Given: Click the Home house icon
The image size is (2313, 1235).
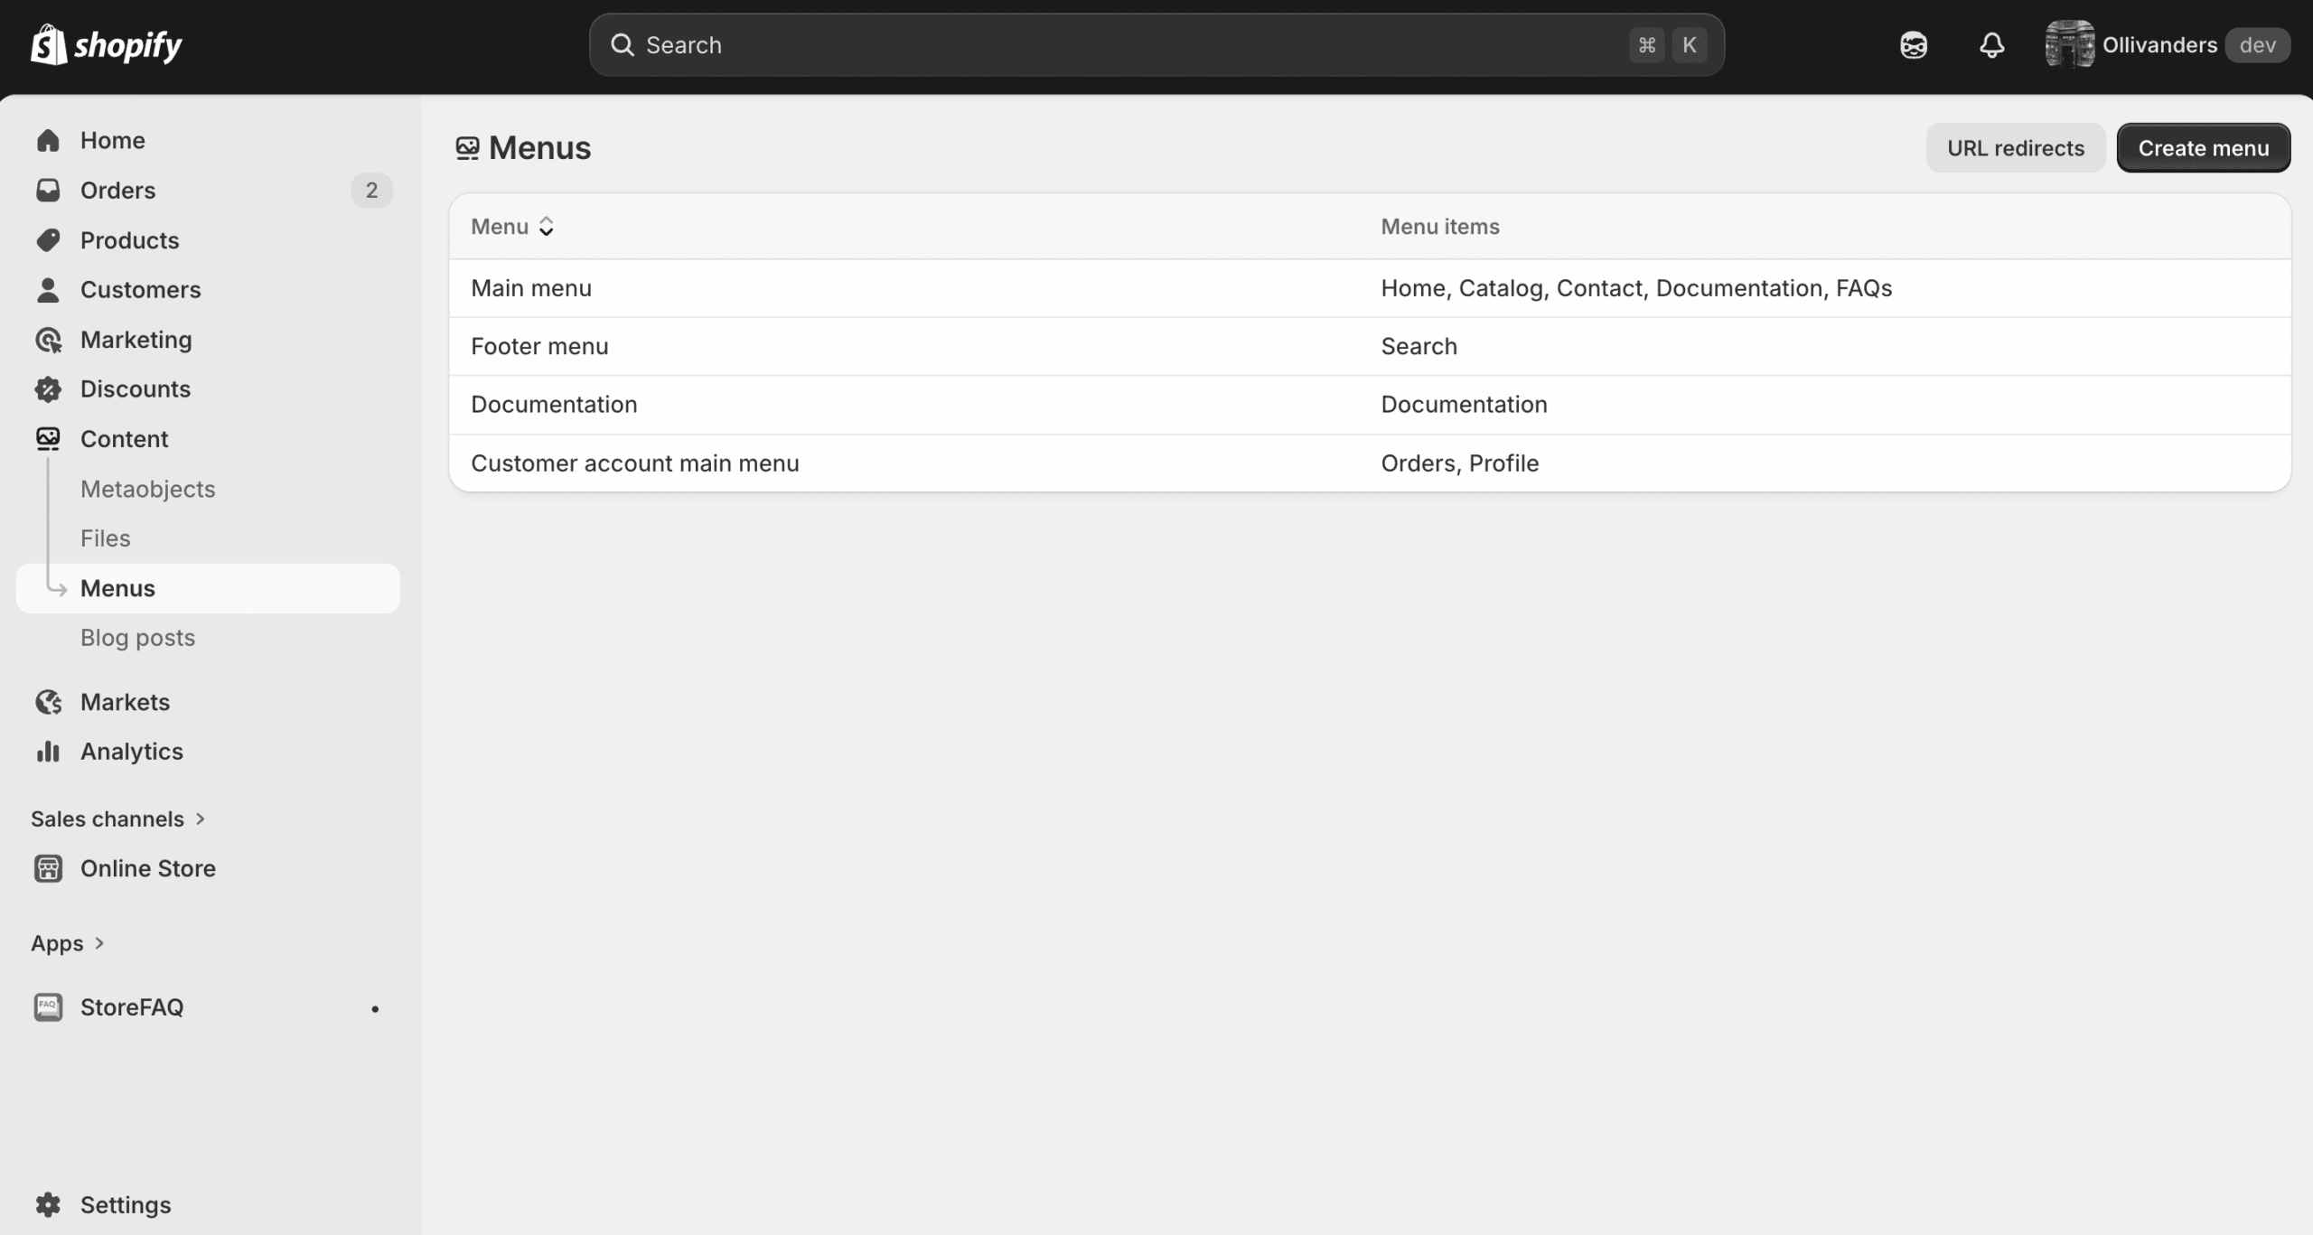Looking at the screenshot, I should point(48,140).
